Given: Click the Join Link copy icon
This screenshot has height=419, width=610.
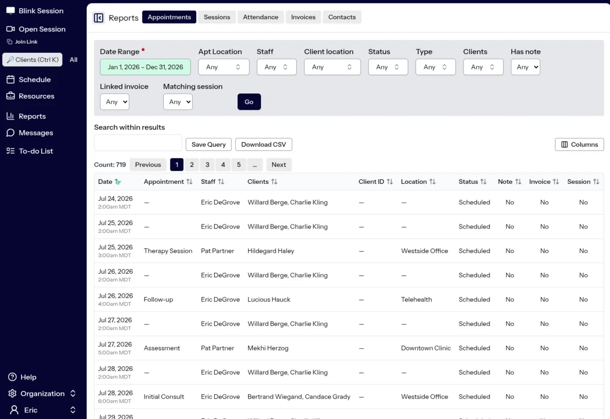Looking at the screenshot, I should pyautogui.click(x=10, y=42).
